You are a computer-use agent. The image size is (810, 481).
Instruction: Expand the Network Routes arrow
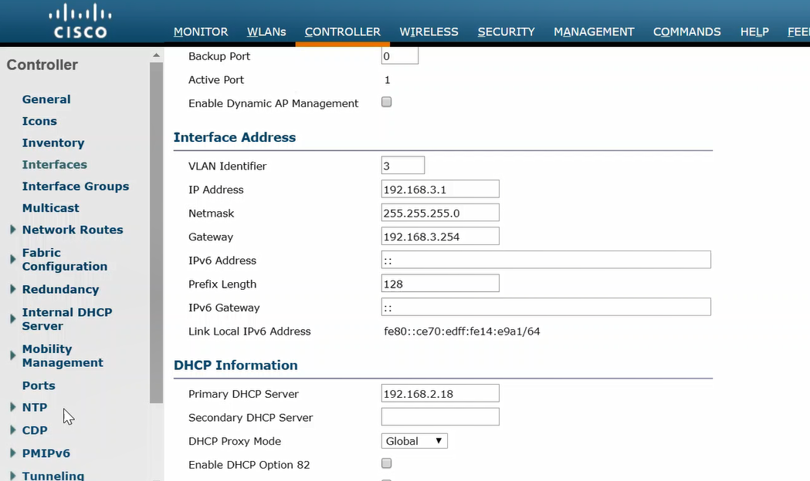(13, 230)
